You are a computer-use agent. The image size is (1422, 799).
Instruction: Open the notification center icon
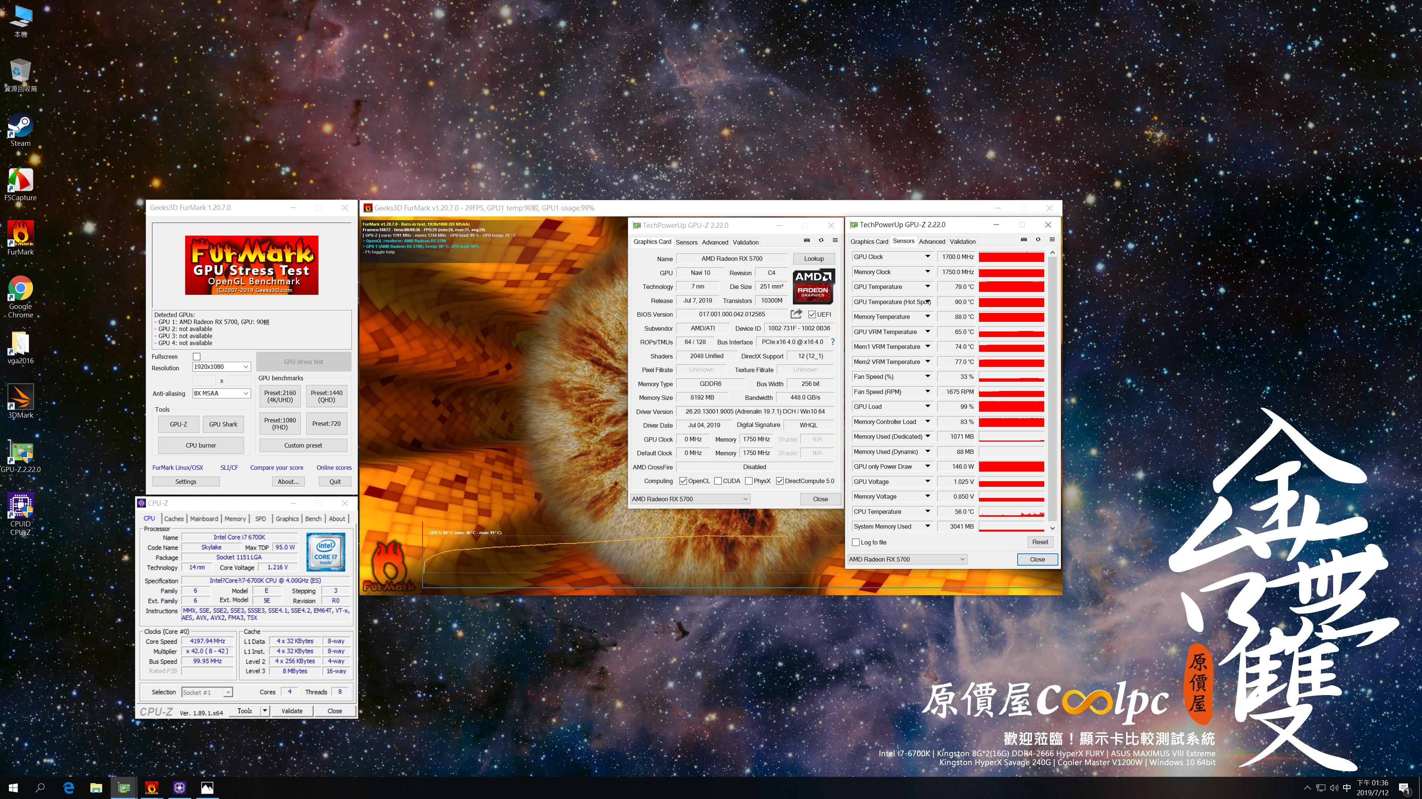coord(1404,788)
